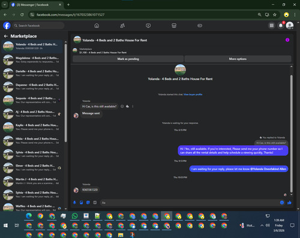Image resolution: width=300 pixels, height=238 pixels.
Task: Send a thumbs-up like
Action: coord(289,203)
